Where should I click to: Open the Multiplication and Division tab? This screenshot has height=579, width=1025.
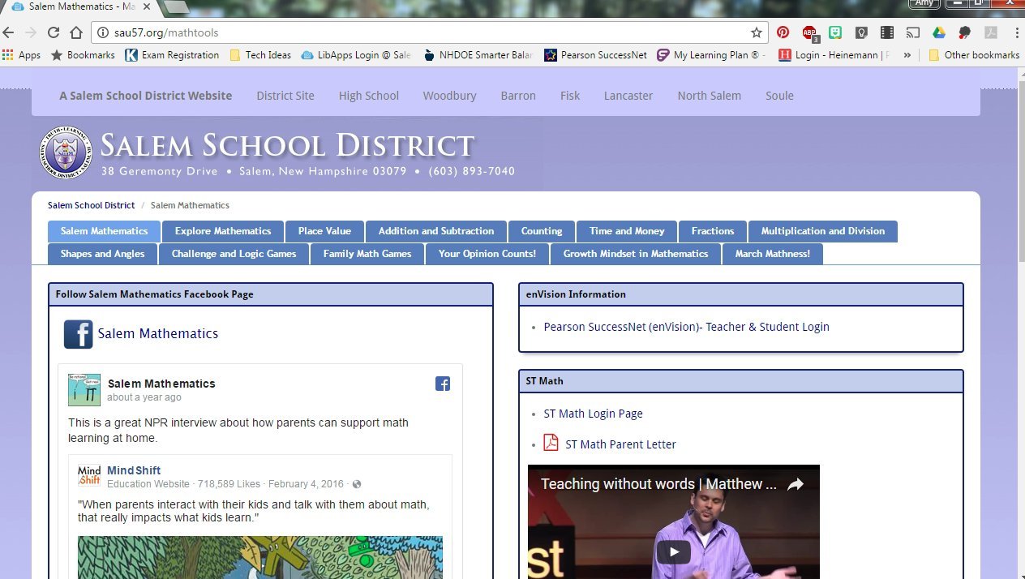[x=822, y=231]
